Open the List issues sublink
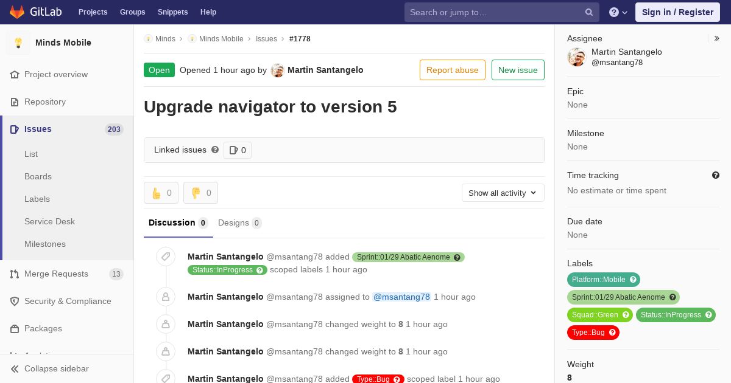Viewport: 731px width, 383px height. tap(31, 154)
